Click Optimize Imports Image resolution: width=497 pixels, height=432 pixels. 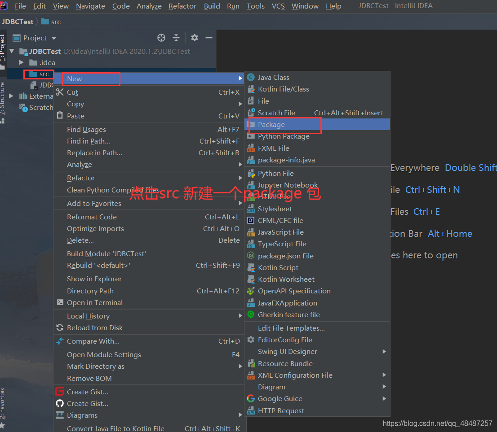coord(149,229)
